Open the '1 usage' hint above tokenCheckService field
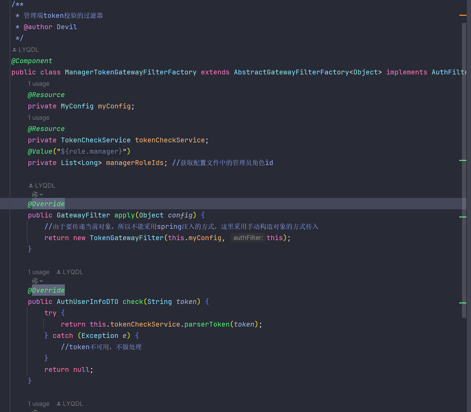The image size is (471, 412). coord(38,118)
